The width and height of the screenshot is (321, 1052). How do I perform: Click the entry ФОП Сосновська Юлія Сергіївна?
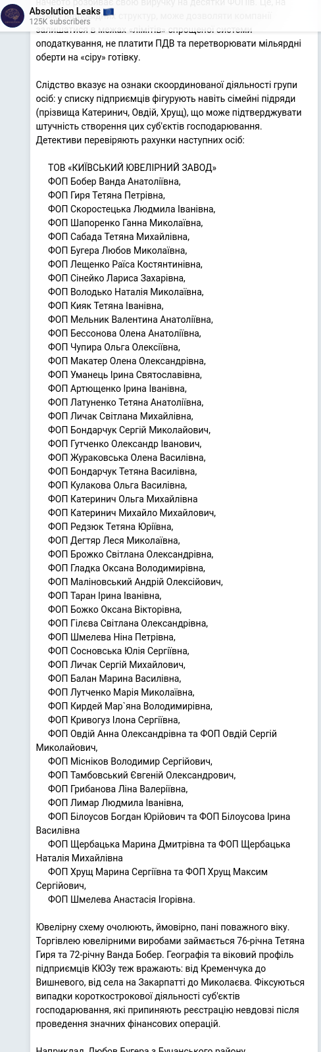click(118, 651)
